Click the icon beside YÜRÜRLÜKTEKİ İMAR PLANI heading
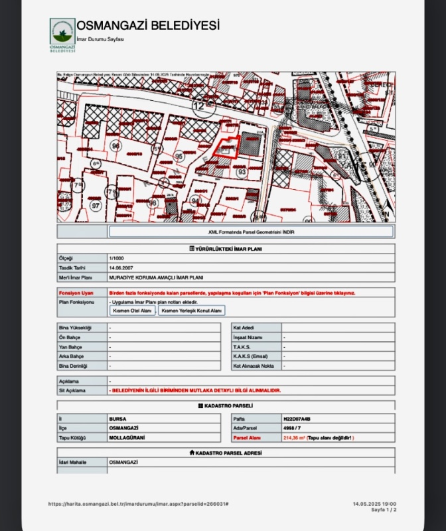 pos(192,248)
